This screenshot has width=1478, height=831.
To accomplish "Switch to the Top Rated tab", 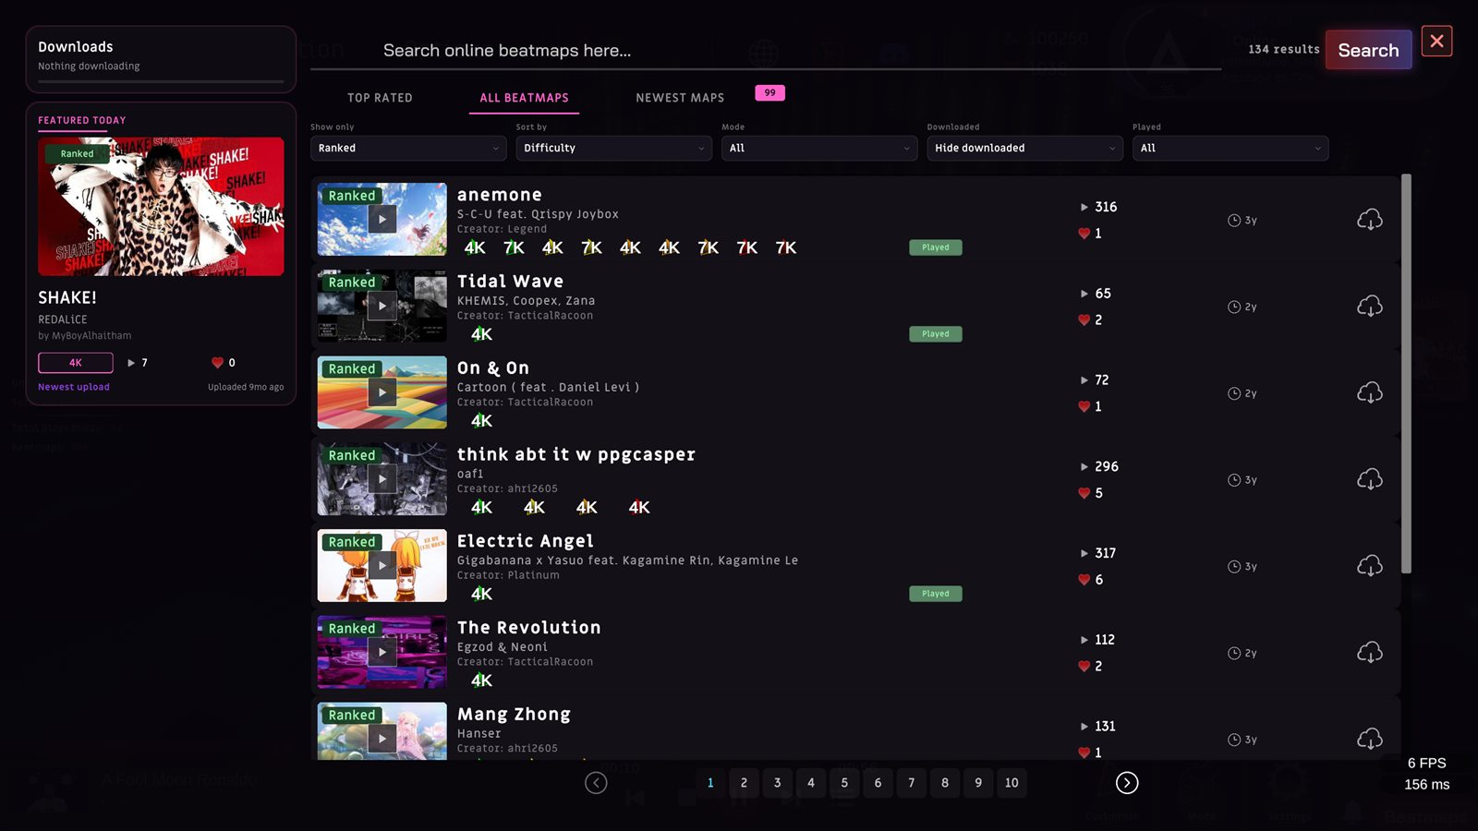I will point(380,98).
